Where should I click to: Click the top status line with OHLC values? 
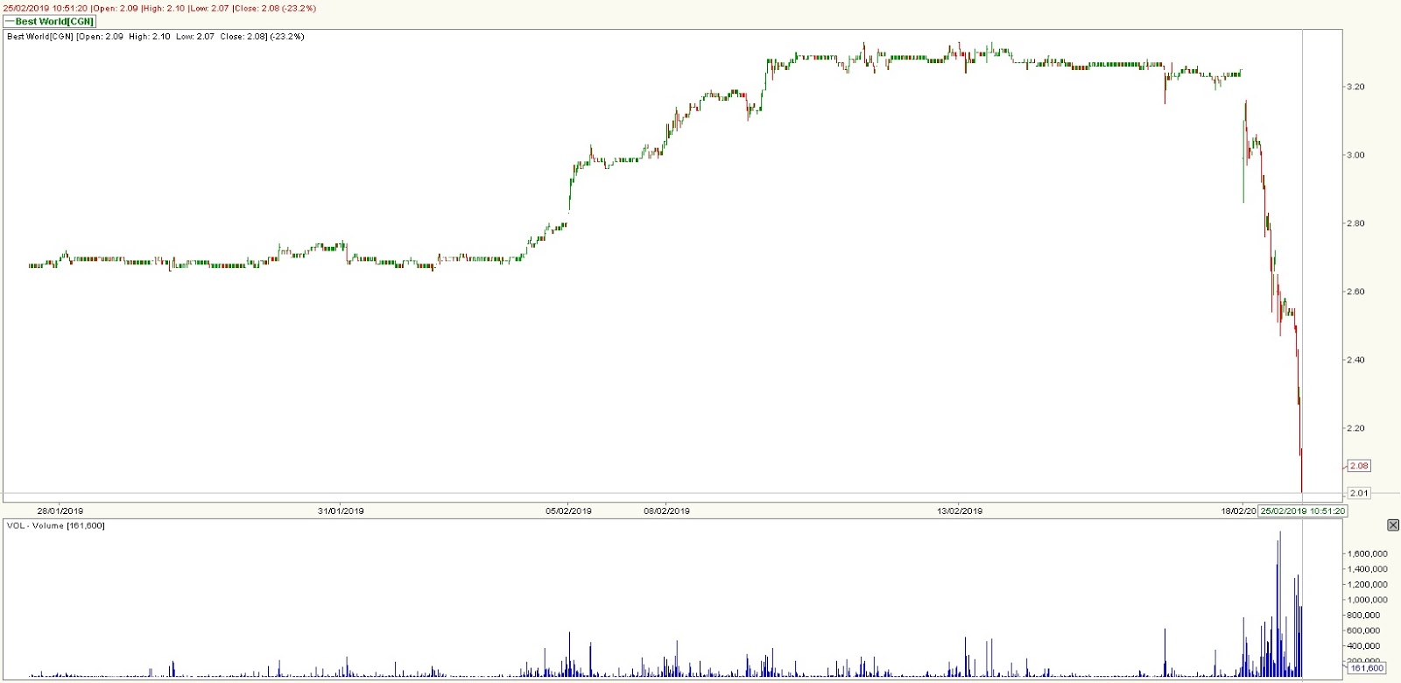click(x=160, y=8)
